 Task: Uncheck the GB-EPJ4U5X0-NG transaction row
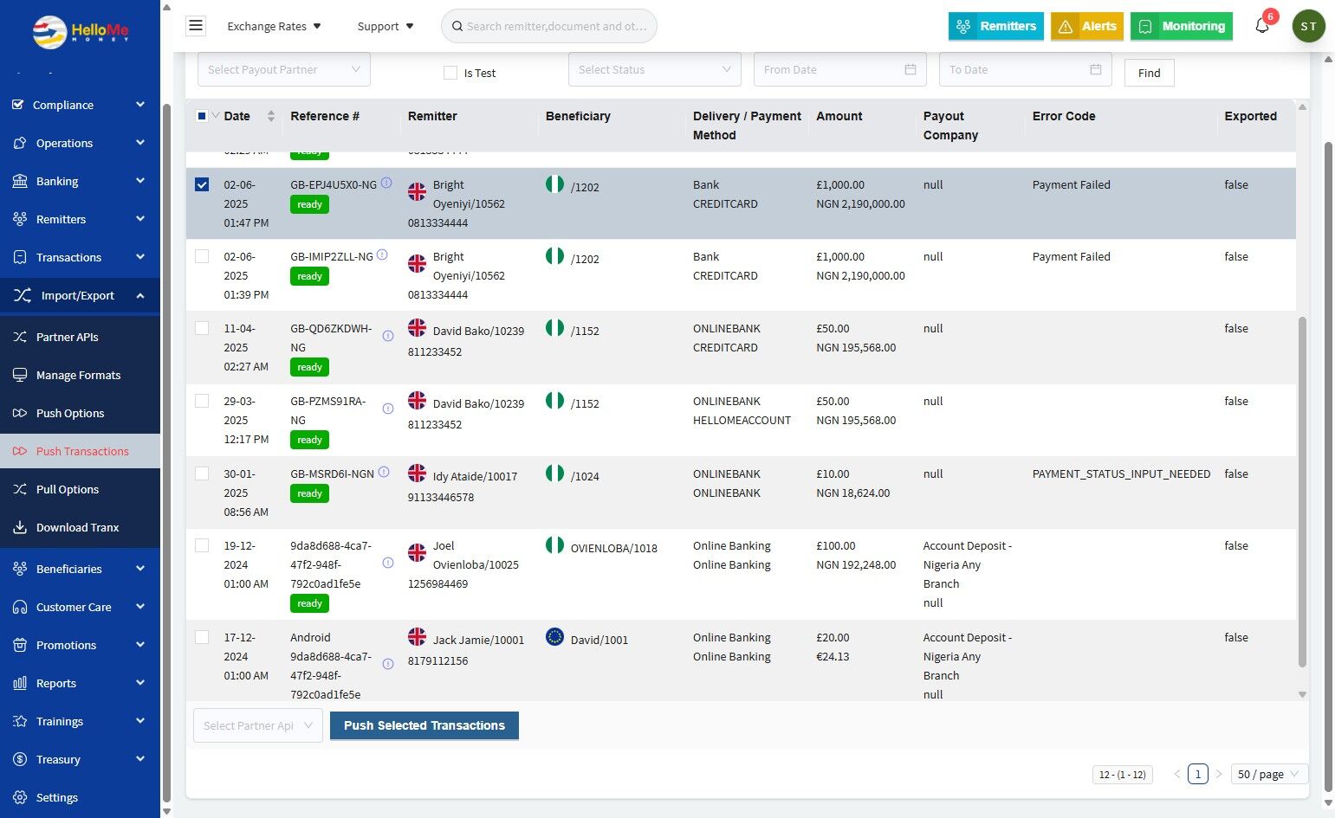click(x=202, y=184)
